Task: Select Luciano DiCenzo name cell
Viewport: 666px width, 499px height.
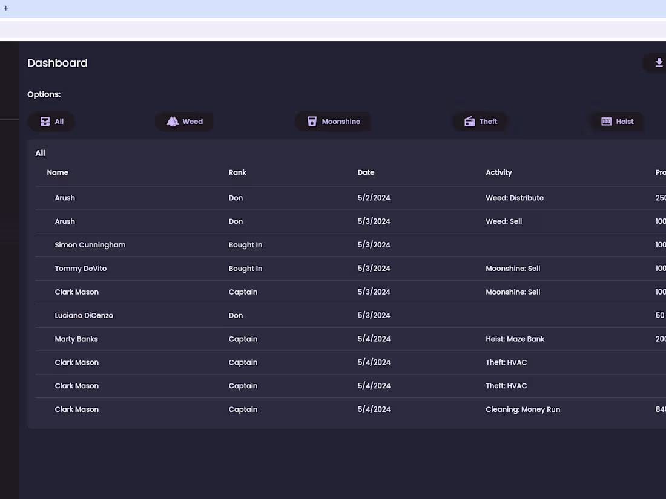Action: (84, 315)
